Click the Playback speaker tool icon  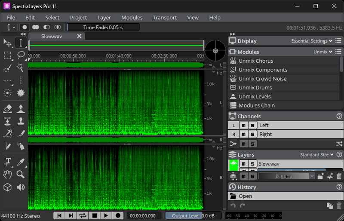[21, 187]
